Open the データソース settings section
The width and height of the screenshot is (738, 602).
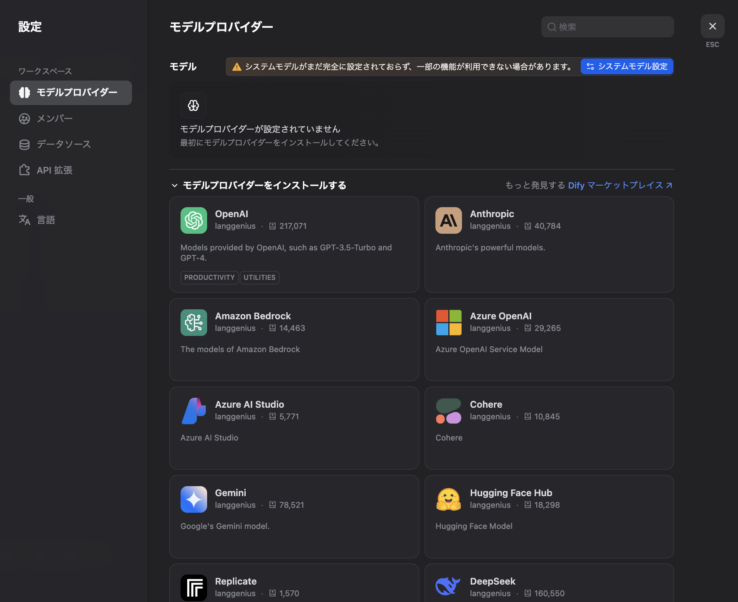[x=71, y=144]
